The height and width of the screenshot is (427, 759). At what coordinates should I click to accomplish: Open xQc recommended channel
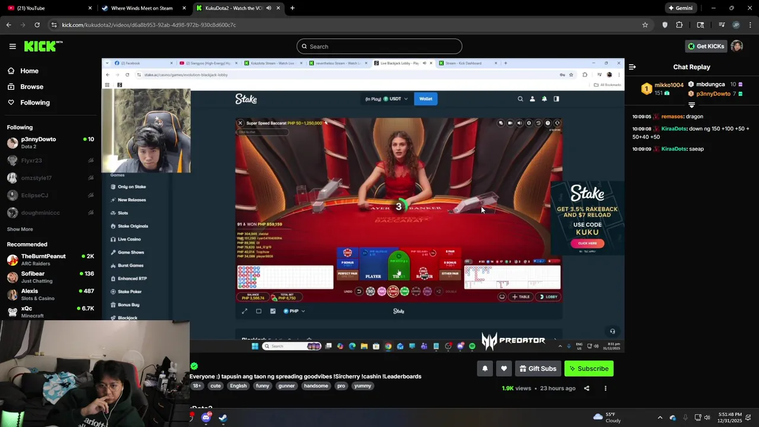click(50, 312)
